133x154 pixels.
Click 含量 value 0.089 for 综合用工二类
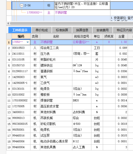pos(122,48)
